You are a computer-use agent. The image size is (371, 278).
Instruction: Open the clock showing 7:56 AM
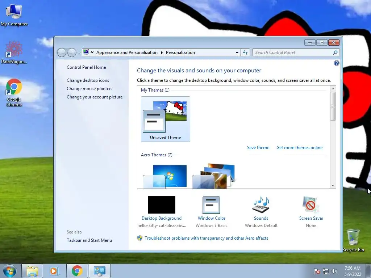(x=353, y=271)
